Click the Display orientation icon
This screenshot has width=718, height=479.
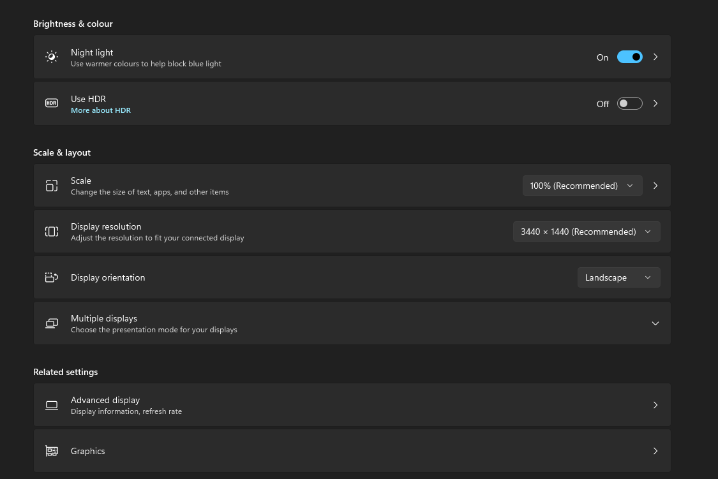pos(52,277)
